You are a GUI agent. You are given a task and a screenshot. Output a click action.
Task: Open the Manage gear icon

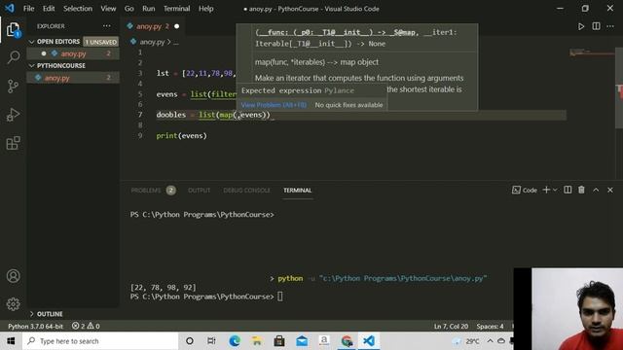tap(13, 304)
